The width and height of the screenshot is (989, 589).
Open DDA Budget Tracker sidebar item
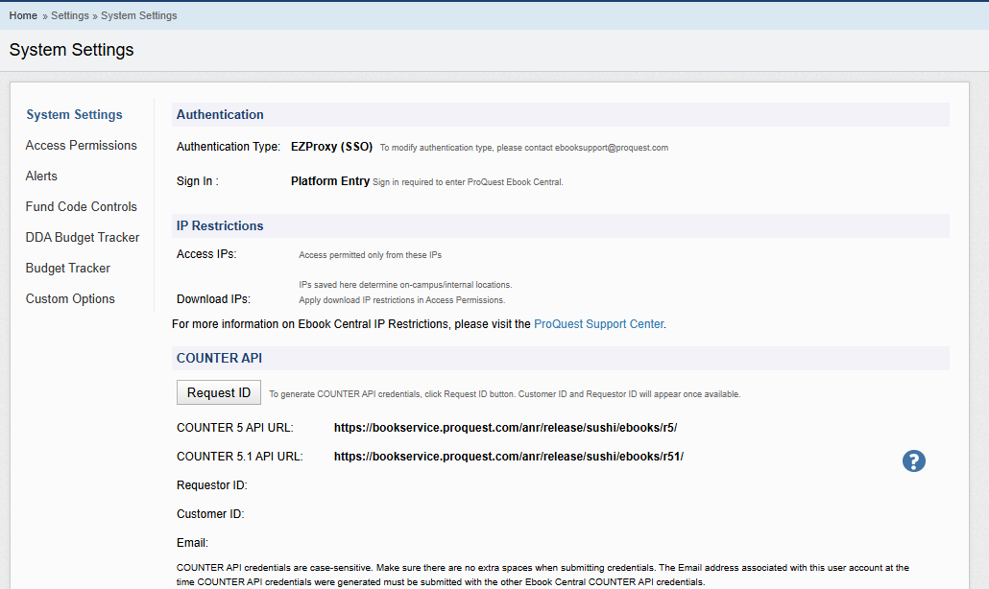tap(83, 238)
